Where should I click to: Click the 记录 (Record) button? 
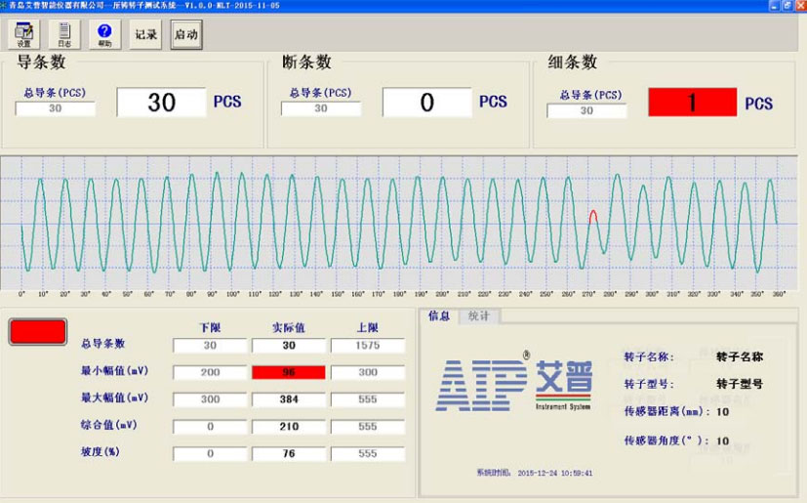145,34
